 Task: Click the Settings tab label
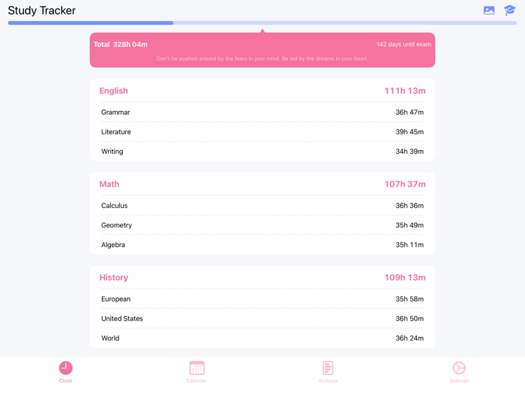(x=459, y=381)
